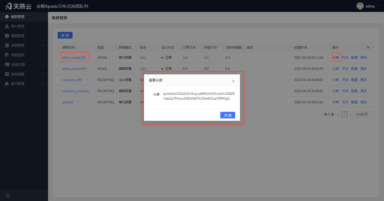The width and height of the screenshot is (384, 201).
Task: View 节点 for admq_single126
Action: (x=345, y=57)
